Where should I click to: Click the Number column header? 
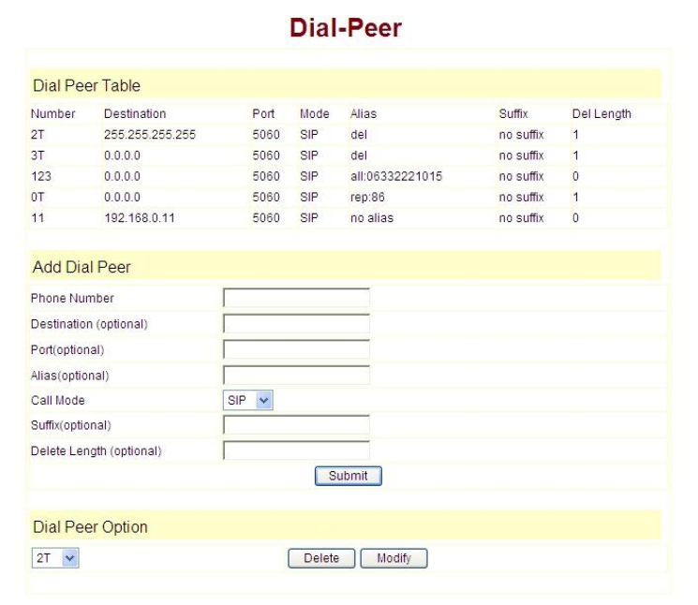click(53, 113)
